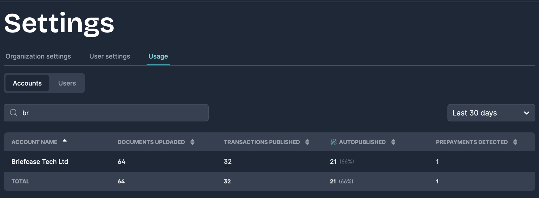The width and height of the screenshot is (539, 198).
Task: Sort by Account Name arrow icon
Action: [65, 141]
